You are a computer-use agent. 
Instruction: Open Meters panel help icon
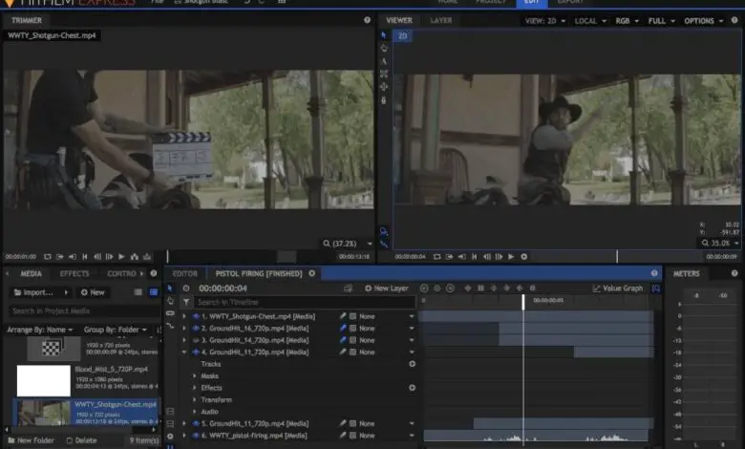point(734,273)
